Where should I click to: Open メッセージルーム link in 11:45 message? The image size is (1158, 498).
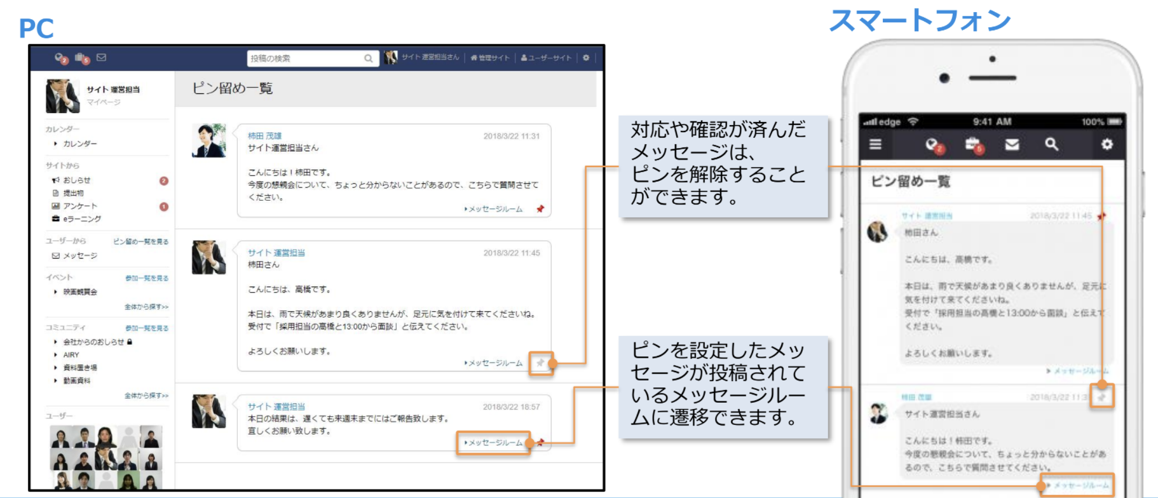click(x=494, y=363)
